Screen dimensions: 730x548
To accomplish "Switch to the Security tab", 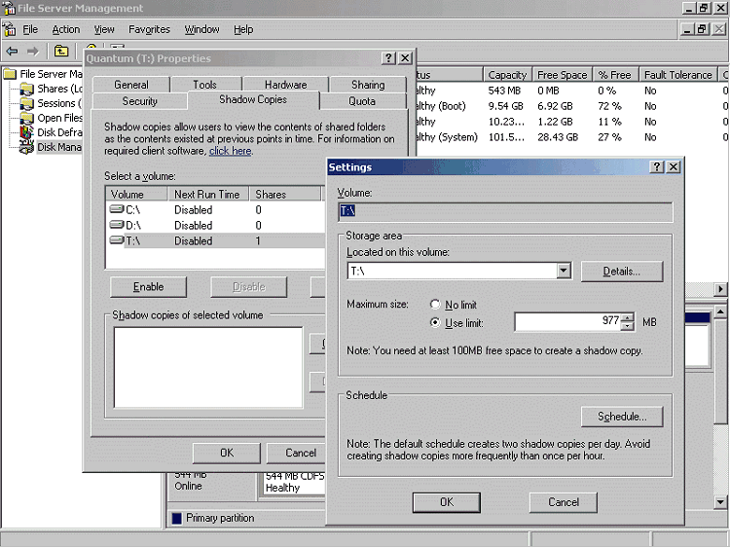I will (140, 101).
